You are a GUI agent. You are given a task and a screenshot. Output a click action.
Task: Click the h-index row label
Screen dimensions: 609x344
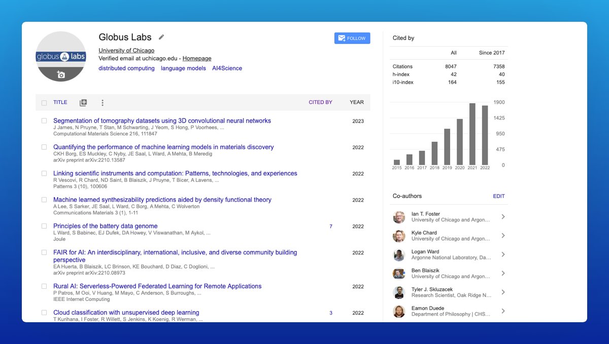coord(400,74)
